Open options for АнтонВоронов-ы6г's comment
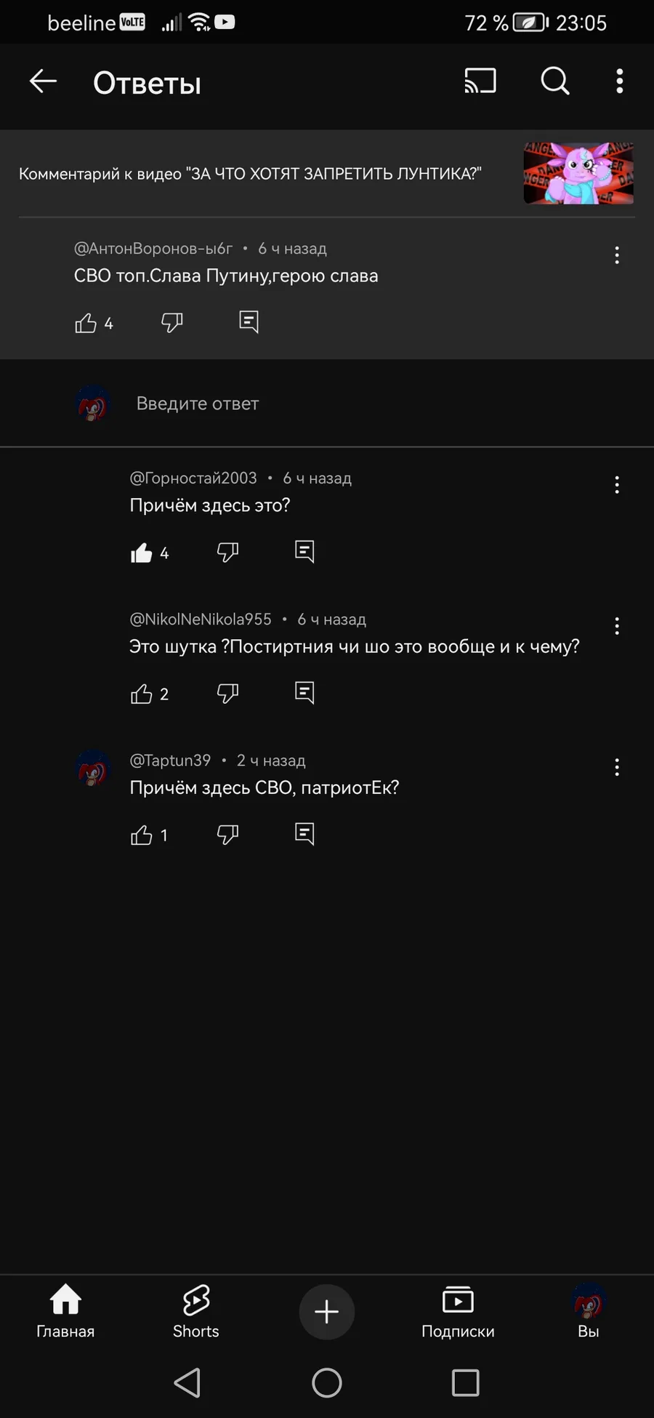The image size is (654, 1418). 617,255
